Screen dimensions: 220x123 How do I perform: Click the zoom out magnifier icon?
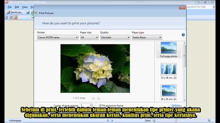pyautogui.click(x=154, y=121)
